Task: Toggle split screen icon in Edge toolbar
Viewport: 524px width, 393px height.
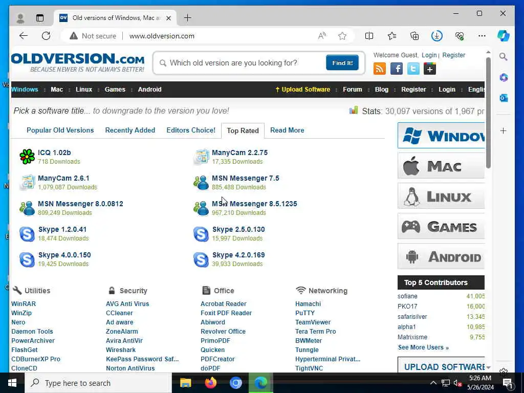Action: click(369, 36)
